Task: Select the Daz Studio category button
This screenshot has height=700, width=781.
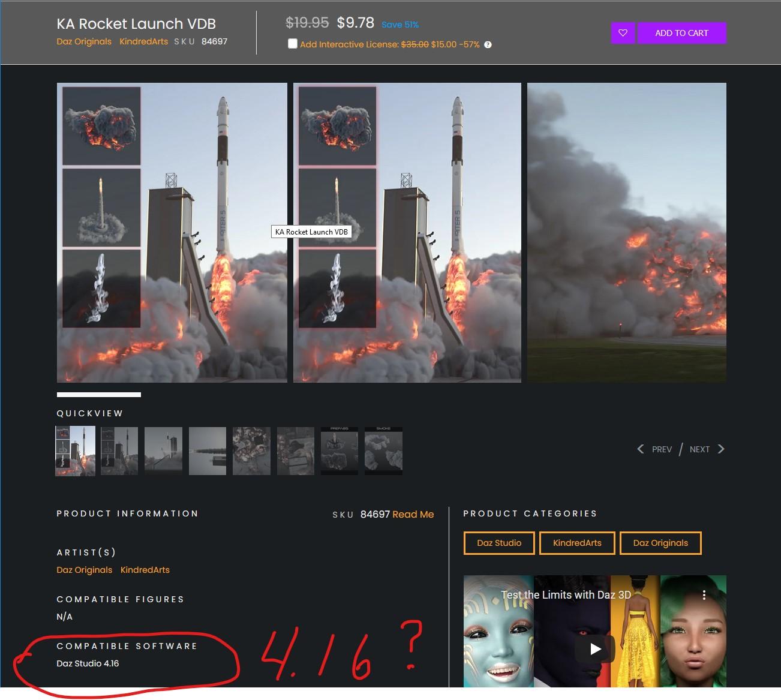Action: click(499, 543)
